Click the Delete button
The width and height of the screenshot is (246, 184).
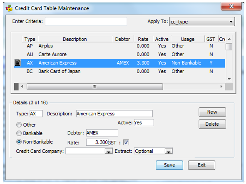coord(212,124)
